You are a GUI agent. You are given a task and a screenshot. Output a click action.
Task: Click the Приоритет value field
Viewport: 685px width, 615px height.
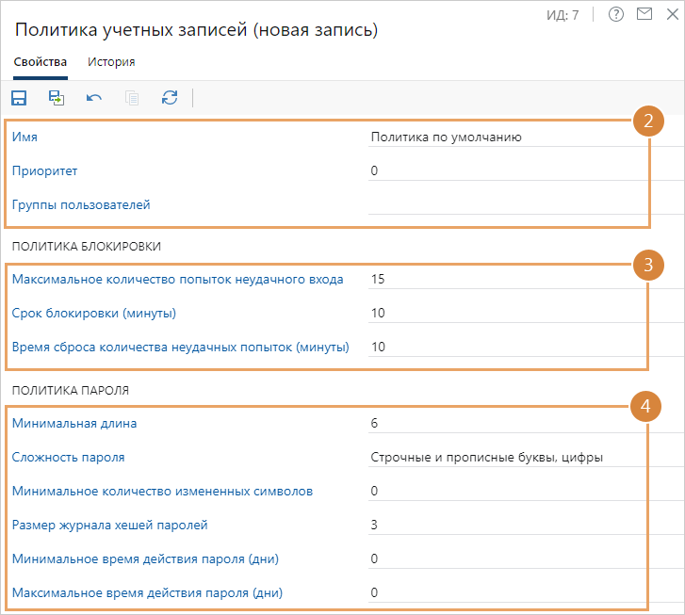(499, 170)
